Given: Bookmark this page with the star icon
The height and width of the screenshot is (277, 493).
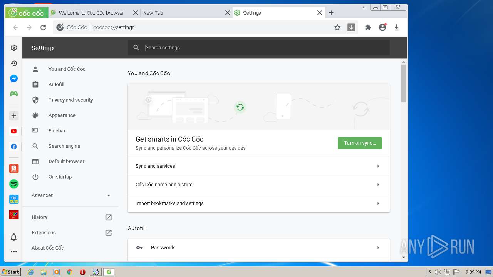Looking at the screenshot, I should click(x=337, y=27).
